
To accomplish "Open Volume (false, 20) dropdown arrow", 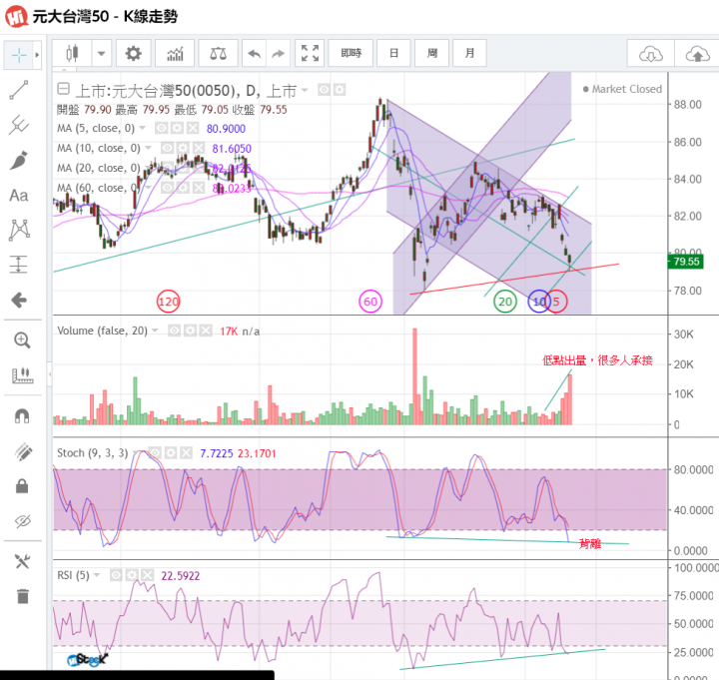I will (x=155, y=331).
